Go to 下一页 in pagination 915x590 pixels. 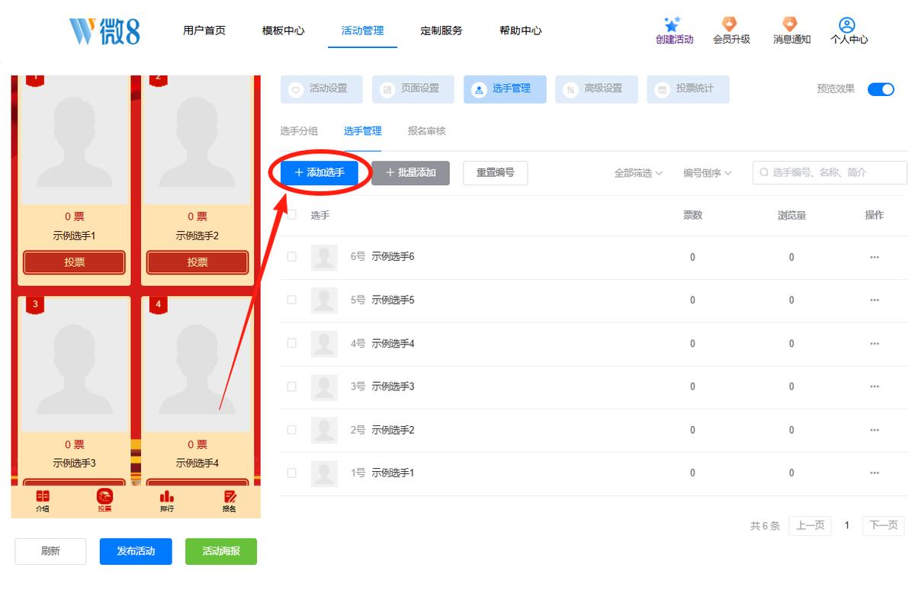coord(884,526)
